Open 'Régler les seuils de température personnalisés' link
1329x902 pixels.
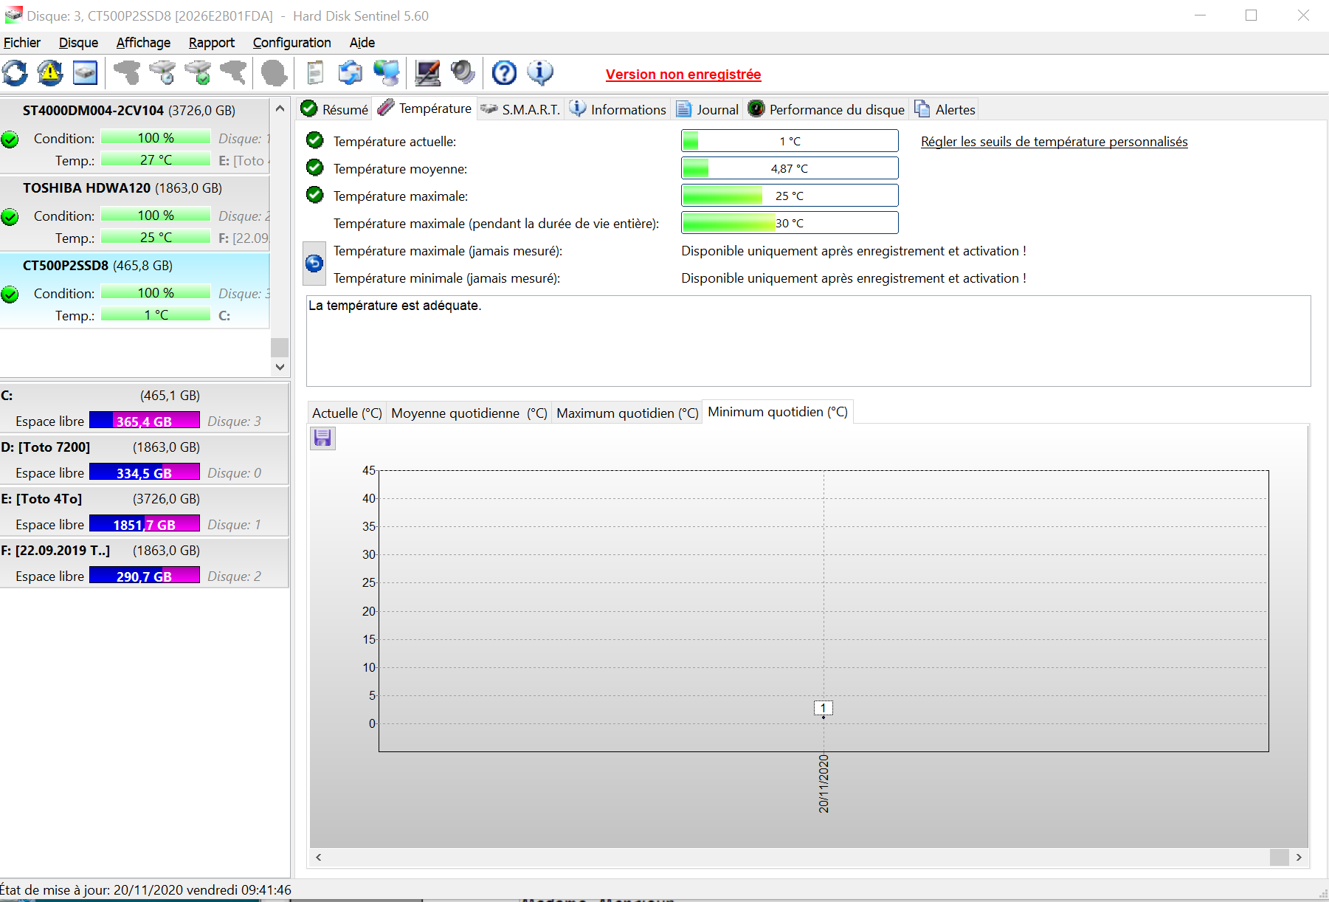[x=1054, y=142]
